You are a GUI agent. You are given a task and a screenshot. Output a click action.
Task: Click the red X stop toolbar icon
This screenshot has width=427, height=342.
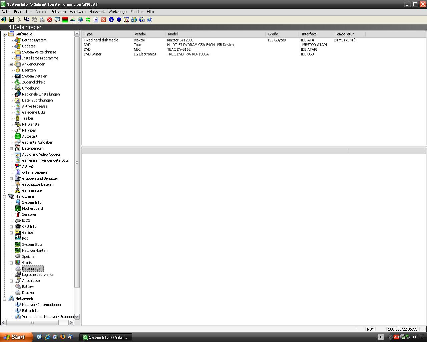(x=50, y=20)
